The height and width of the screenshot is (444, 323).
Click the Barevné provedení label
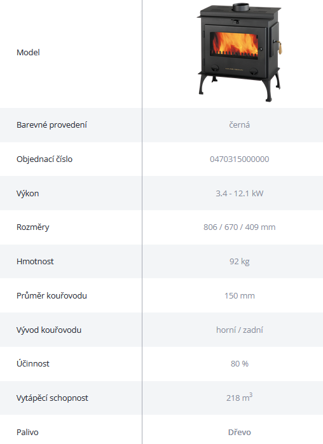(52, 125)
